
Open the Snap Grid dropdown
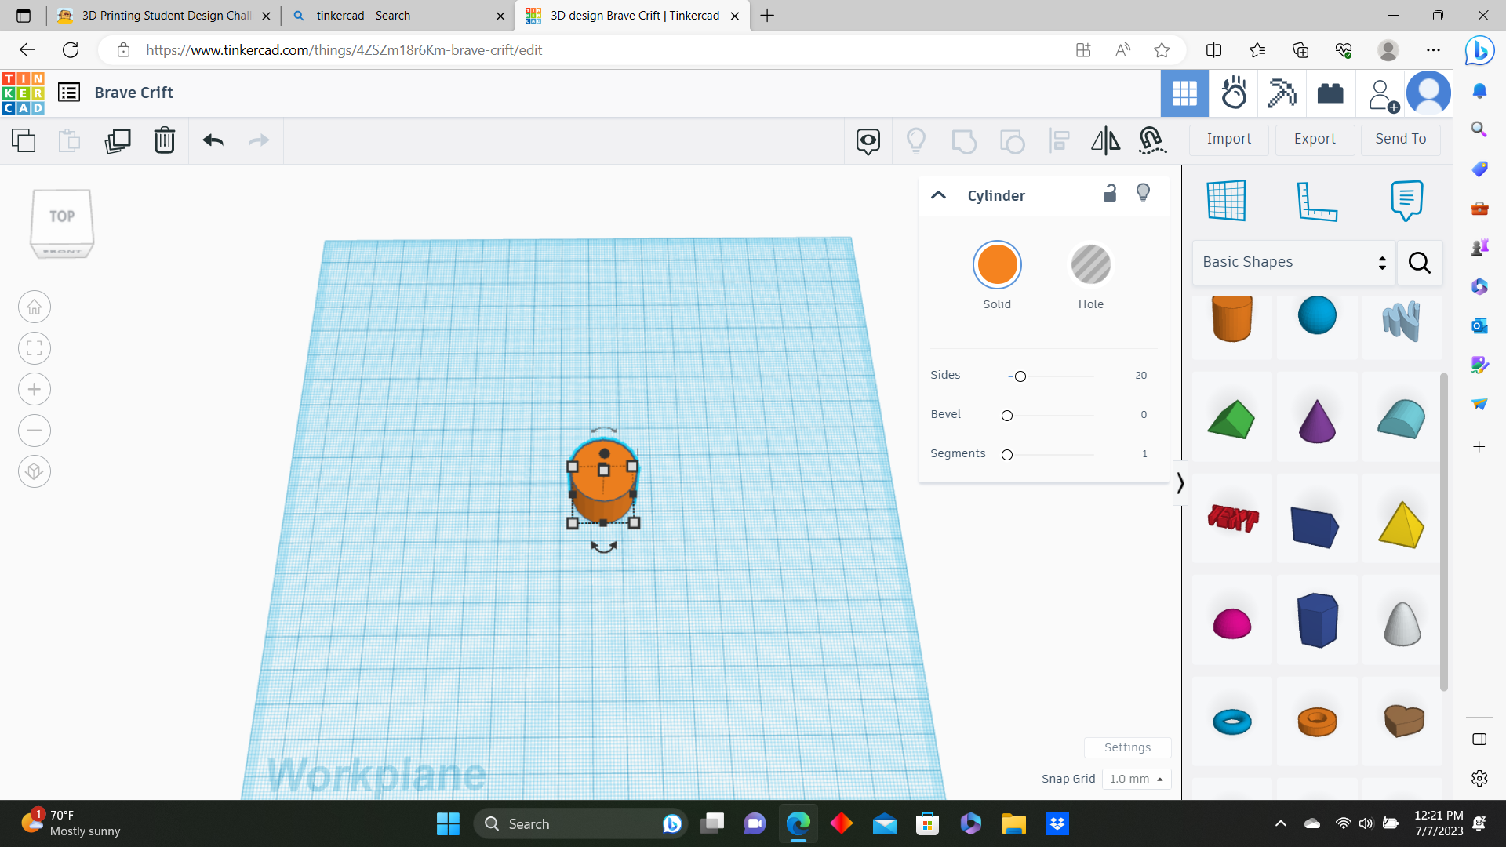(1136, 779)
